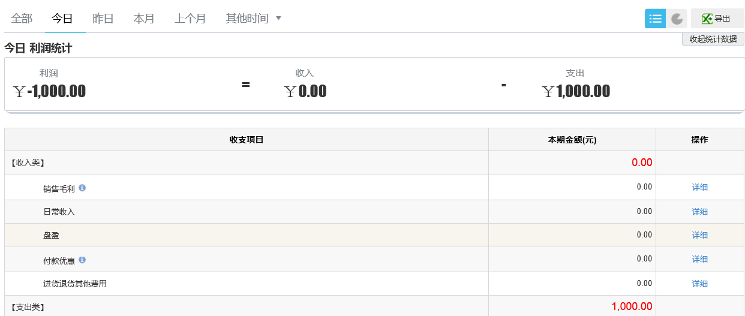Open 详细 link for 进货退货其他费用

[699, 284]
